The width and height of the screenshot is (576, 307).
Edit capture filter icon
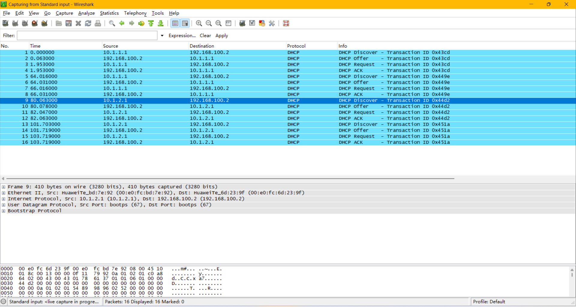[x=242, y=23]
